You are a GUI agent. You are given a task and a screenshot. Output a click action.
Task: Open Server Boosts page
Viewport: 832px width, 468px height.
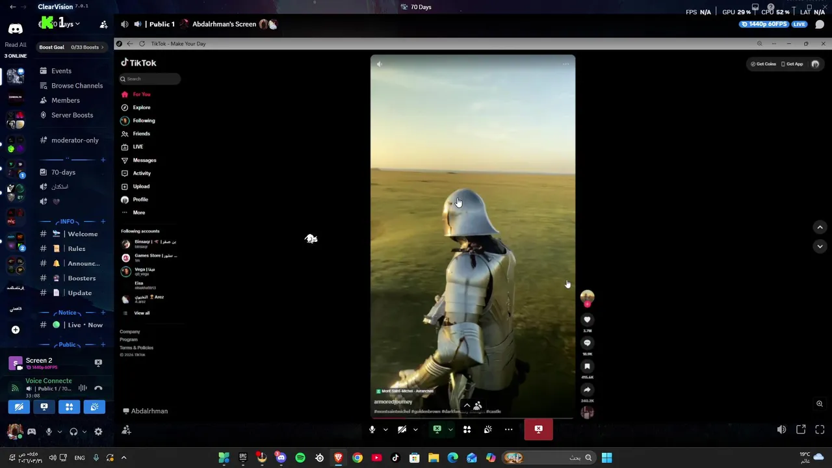66,115
